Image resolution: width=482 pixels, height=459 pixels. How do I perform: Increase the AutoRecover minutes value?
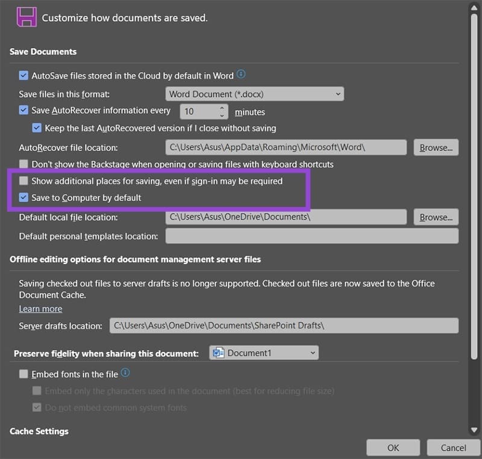pyautogui.click(x=221, y=107)
